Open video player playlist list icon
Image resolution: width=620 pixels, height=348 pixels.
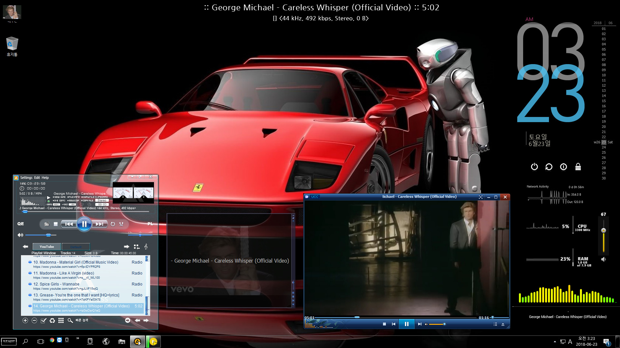click(x=495, y=324)
